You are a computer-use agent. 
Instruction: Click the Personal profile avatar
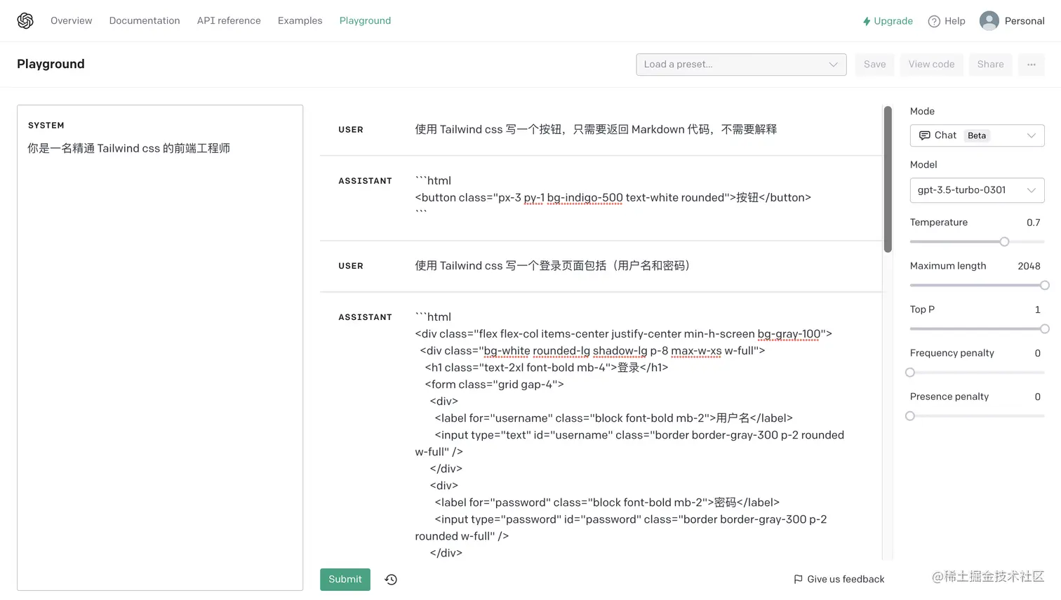[x=989, y=20]
